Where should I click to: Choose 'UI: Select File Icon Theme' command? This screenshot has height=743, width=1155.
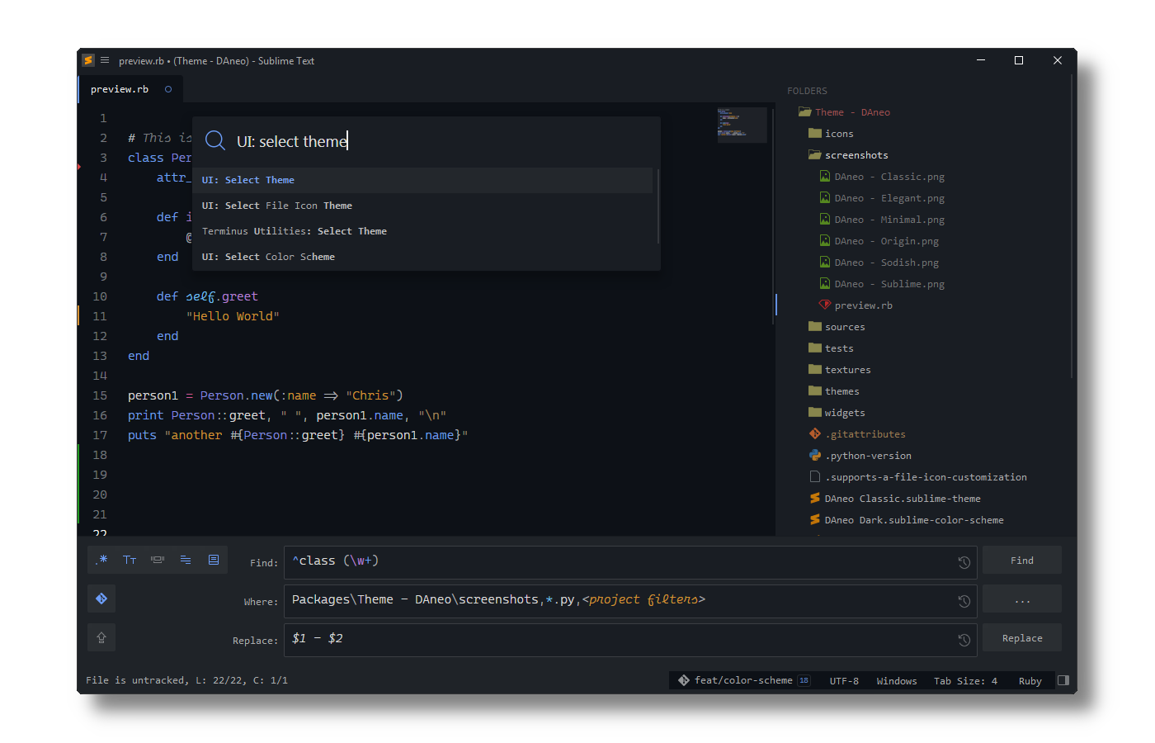pyautogui.click(x=422, y=206)
